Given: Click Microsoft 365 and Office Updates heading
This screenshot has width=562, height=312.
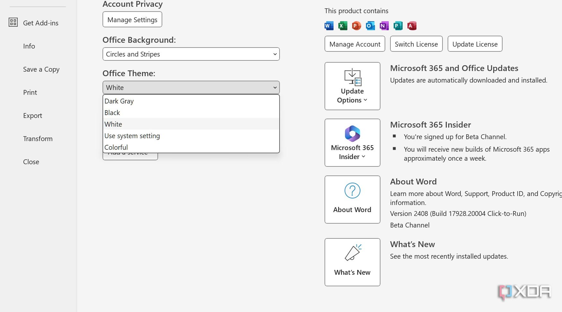Looking at the screenshot, I should pyautogui.click(x=454, y=68).
